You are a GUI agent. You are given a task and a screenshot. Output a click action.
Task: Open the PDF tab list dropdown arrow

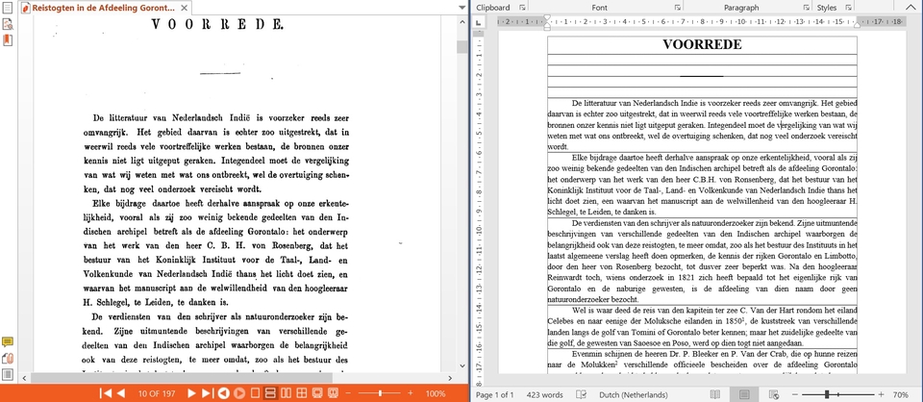click(462, 8)
